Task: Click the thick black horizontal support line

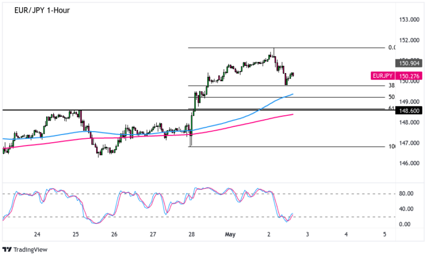Action: pyautogui.click(x=110, y=110)
